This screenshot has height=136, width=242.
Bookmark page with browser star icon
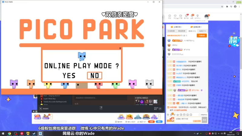click(222, 7)
